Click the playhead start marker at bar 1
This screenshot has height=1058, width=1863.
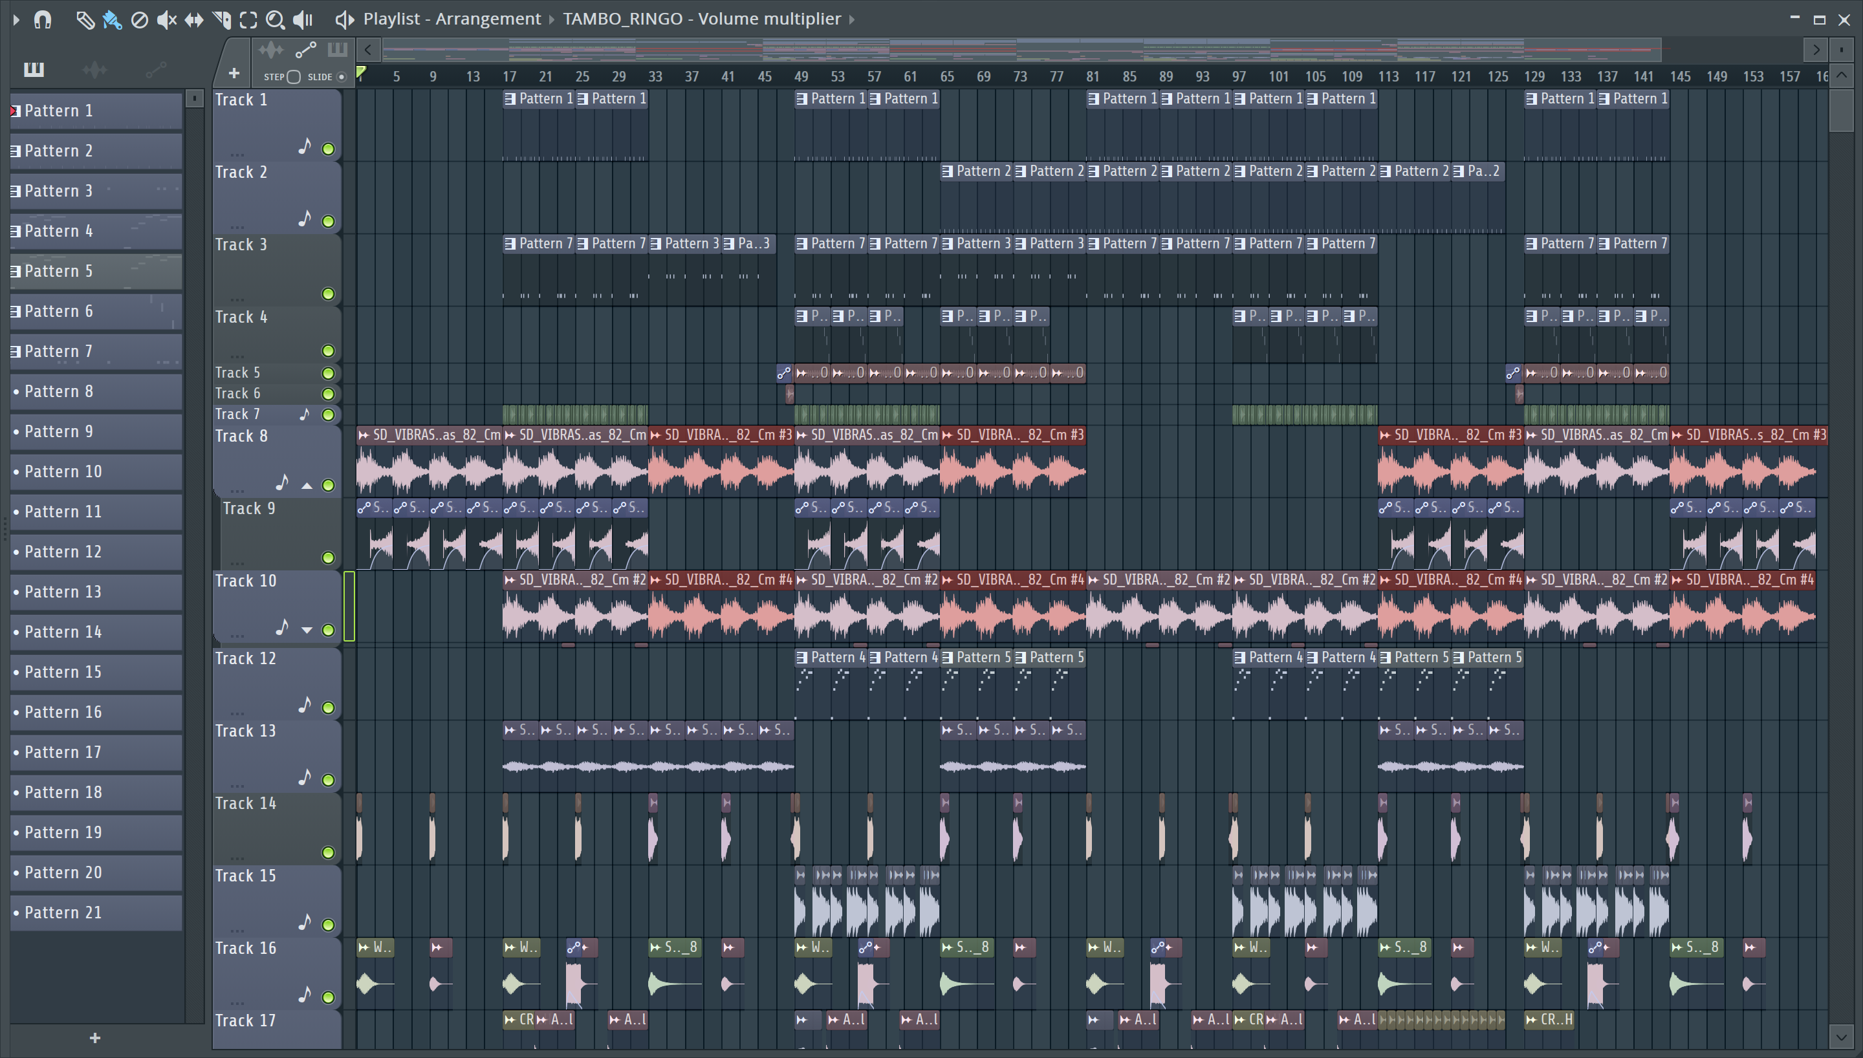(x=361, y=72)
